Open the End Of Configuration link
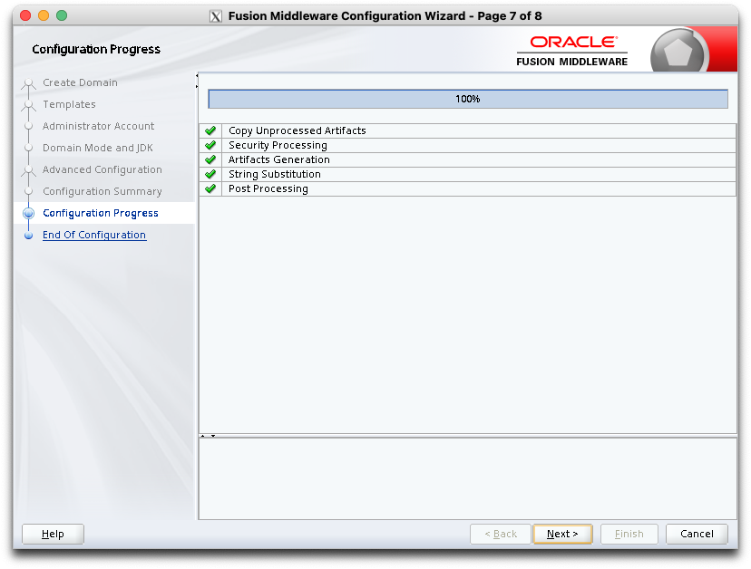751x569 pixels. (93, 235)
